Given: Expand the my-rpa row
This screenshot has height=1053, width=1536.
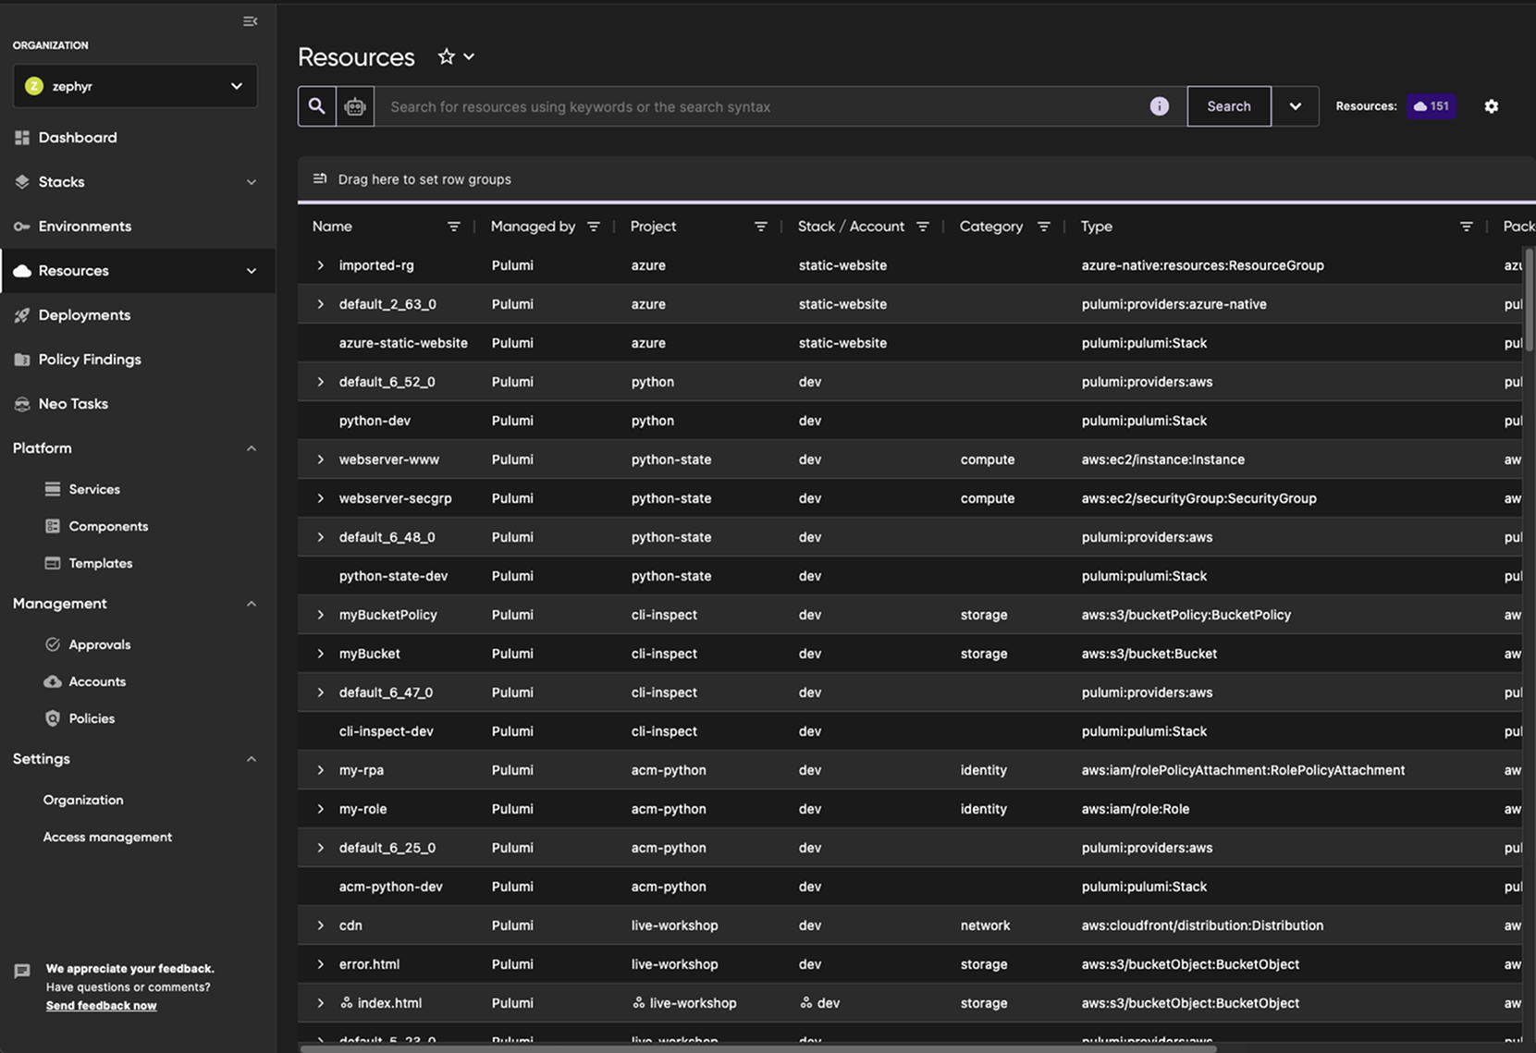Looking at the screenshot, I should click(x=321, y=770).
